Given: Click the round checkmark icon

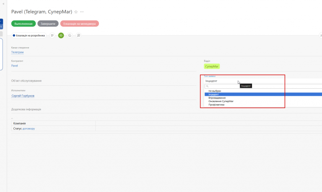Looking at the screenshot, I should pos(70,36).
